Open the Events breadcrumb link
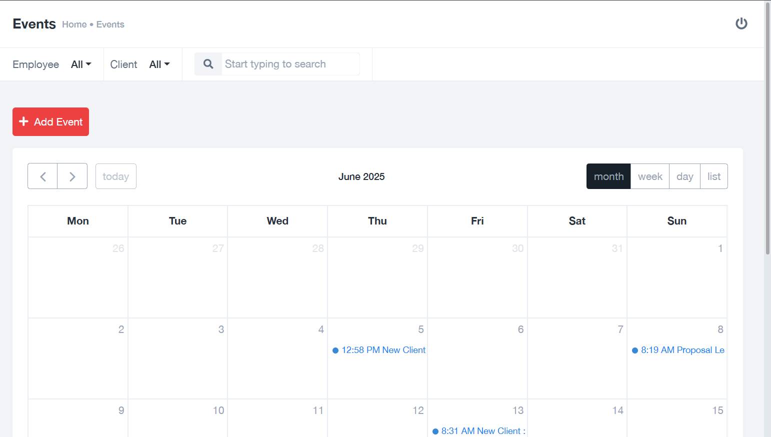The width and height of the screenshot is (771, 437). point(110,24)
